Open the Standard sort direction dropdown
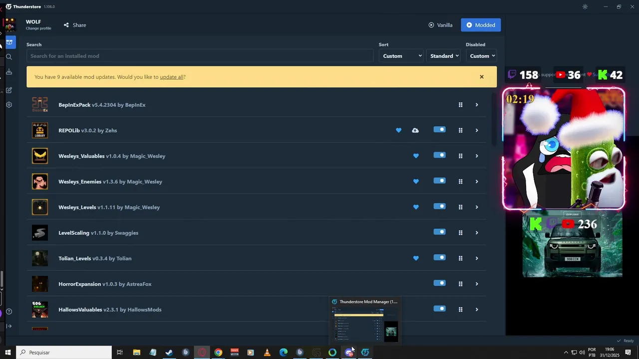This screenshot has height=359, width=639. point(443,56)
